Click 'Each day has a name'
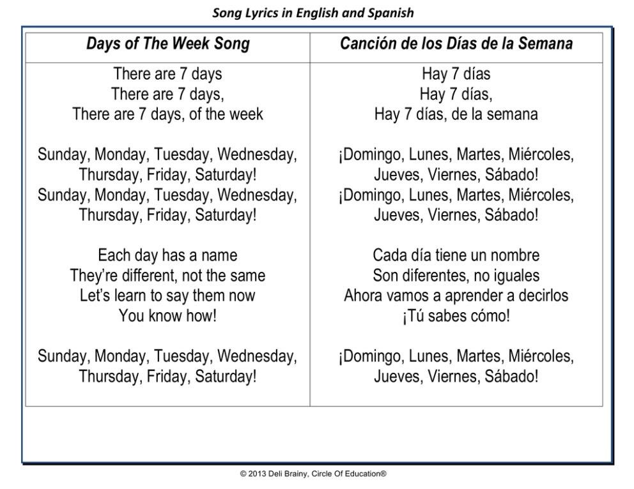This screenshot has height=489, width=634. (167, 255)
